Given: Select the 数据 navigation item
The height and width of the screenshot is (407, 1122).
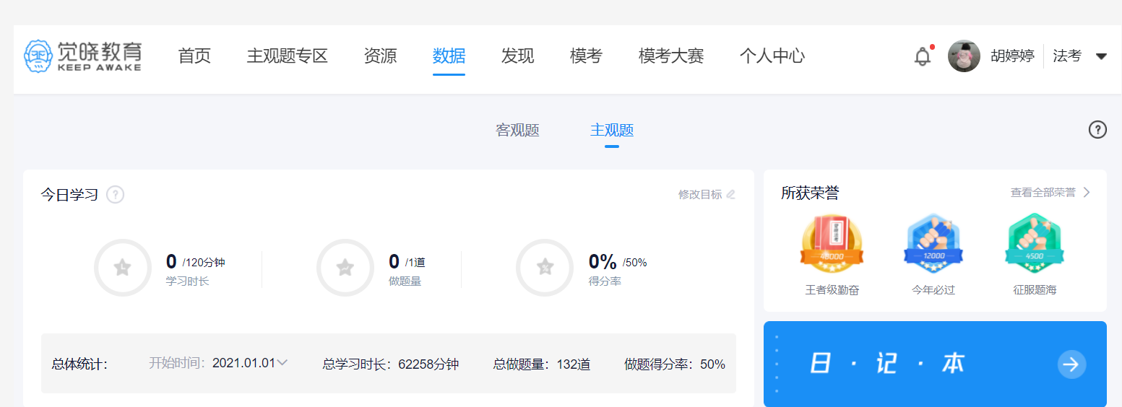Looking at the screenshot, I should (449, 56).
